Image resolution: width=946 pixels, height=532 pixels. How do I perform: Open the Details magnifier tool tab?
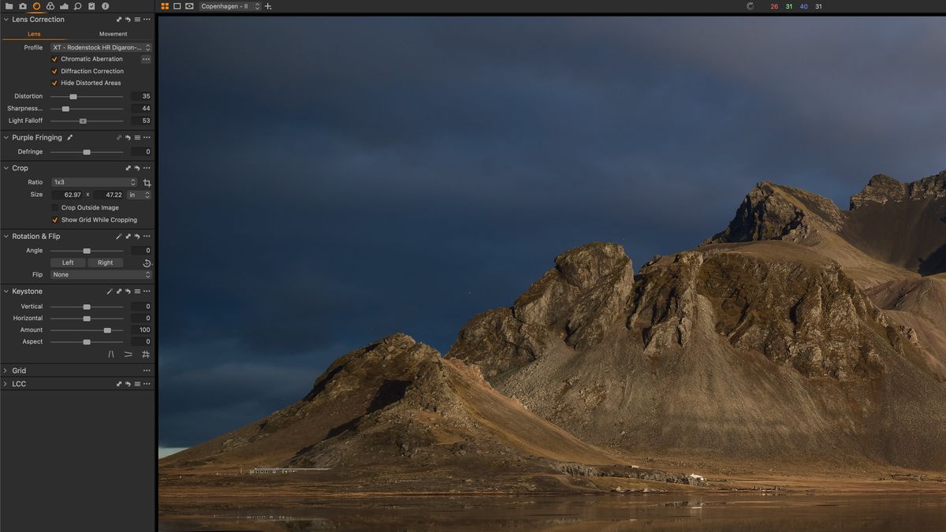(x=78, y=4)
